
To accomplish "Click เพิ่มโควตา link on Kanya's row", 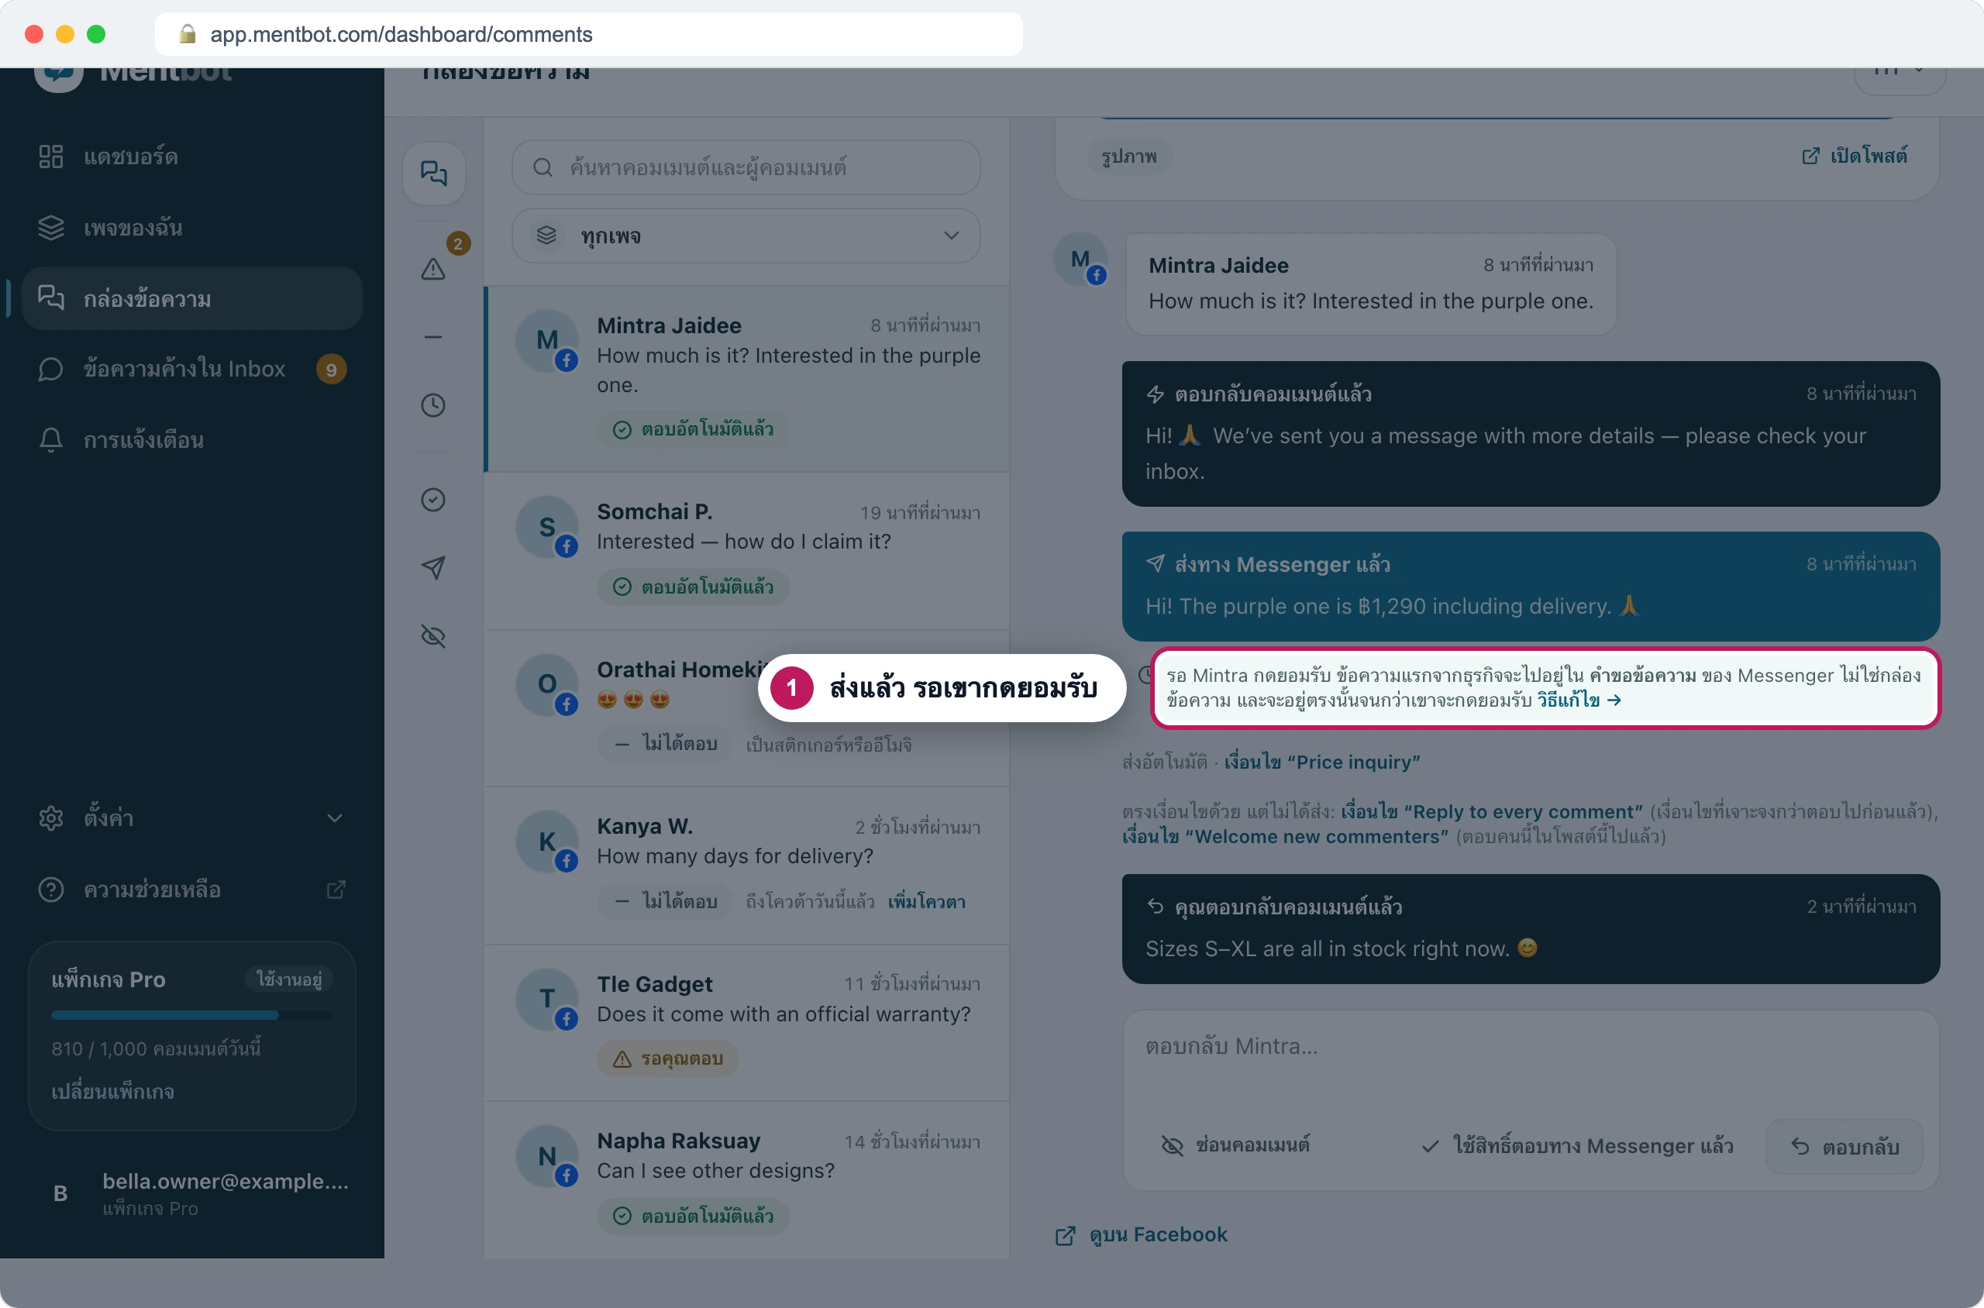I will pyautogui.click(x=926, y=902).
